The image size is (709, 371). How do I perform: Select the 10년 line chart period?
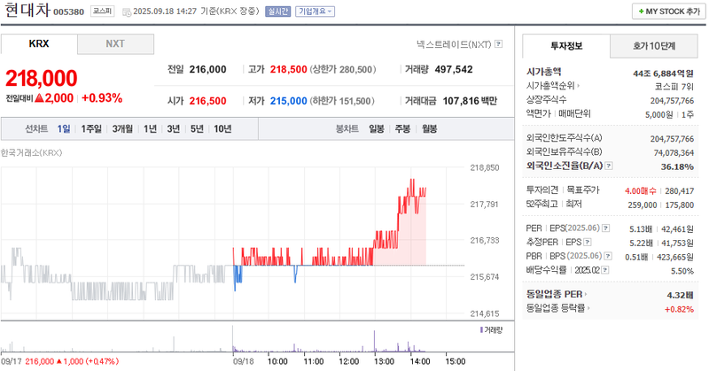[222, 128]
